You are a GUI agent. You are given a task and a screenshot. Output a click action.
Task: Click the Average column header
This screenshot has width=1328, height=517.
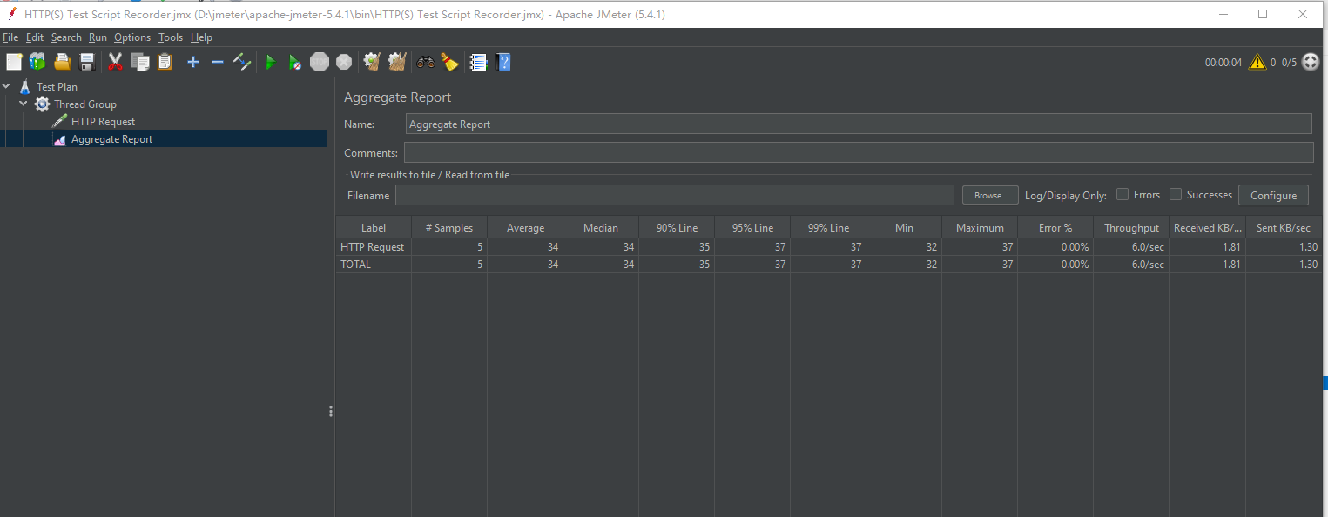(x=525, y=227)
